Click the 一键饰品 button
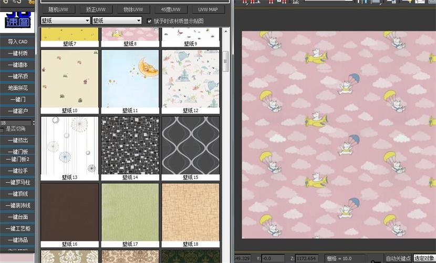436x263 pixels. (x=17, y=240)
